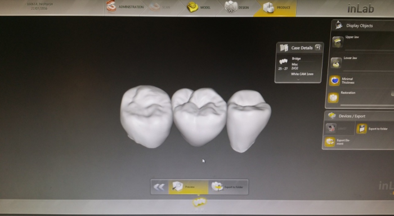The image size is (394, 216).
Task: Expand Case Details with the down chevron
Action: [298, 79]
